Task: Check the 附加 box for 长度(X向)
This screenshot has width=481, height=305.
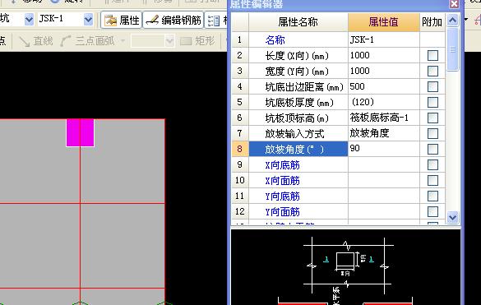Action: [x=432, y=56]
